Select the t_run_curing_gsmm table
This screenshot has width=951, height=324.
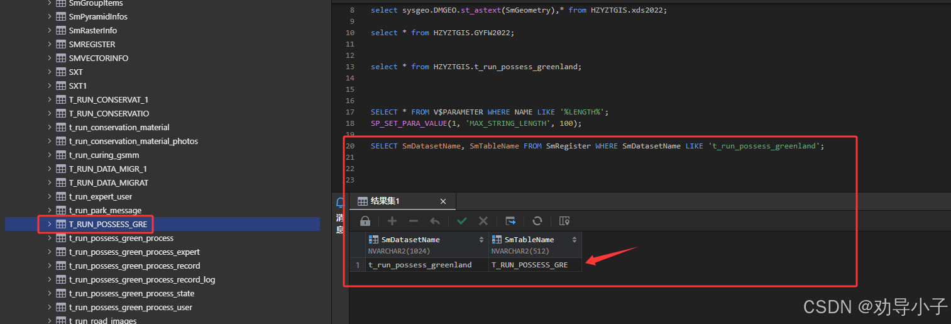104,155
